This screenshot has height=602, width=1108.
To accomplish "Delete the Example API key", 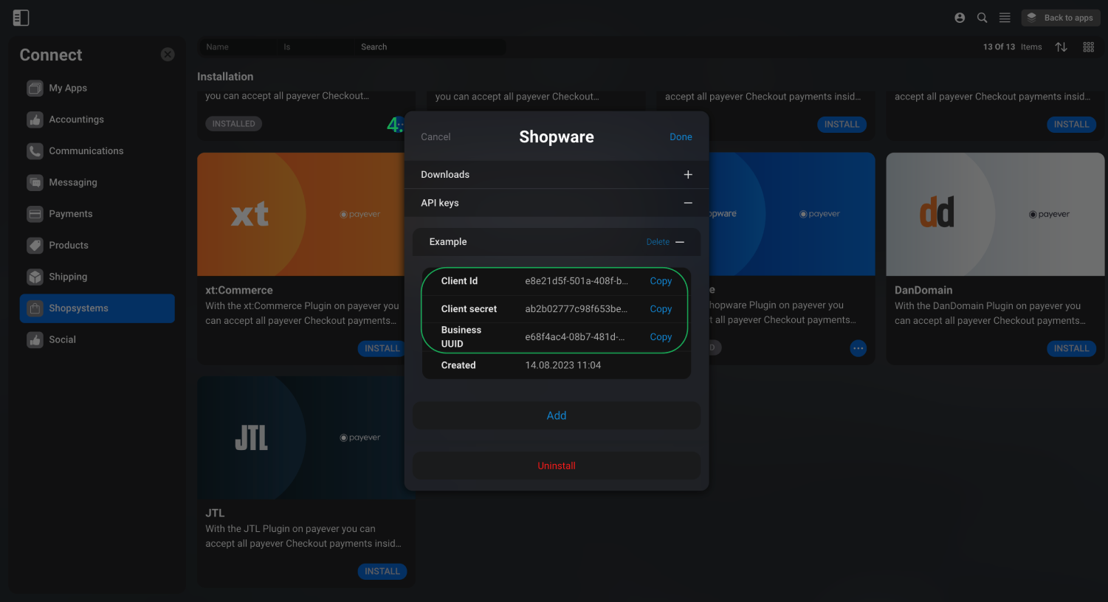I will (x=658, y=242).
